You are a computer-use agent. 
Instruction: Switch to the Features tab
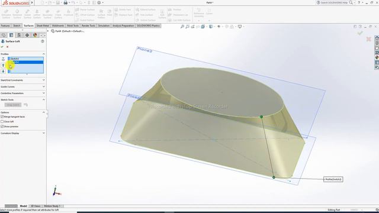[x=5, y=25]
